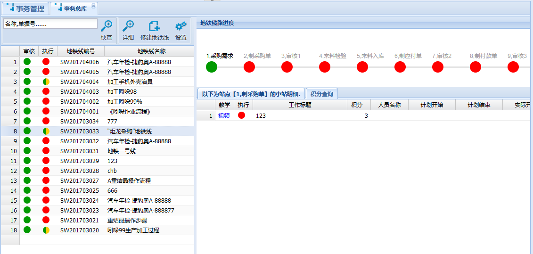Close the 事务总库 tab
533x254 pixels.
click(93, 6)
